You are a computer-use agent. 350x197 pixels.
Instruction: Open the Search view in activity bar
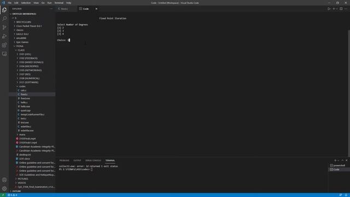tap(4, 19)
